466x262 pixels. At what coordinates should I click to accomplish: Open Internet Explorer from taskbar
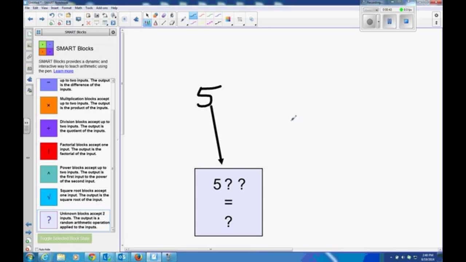45,257
